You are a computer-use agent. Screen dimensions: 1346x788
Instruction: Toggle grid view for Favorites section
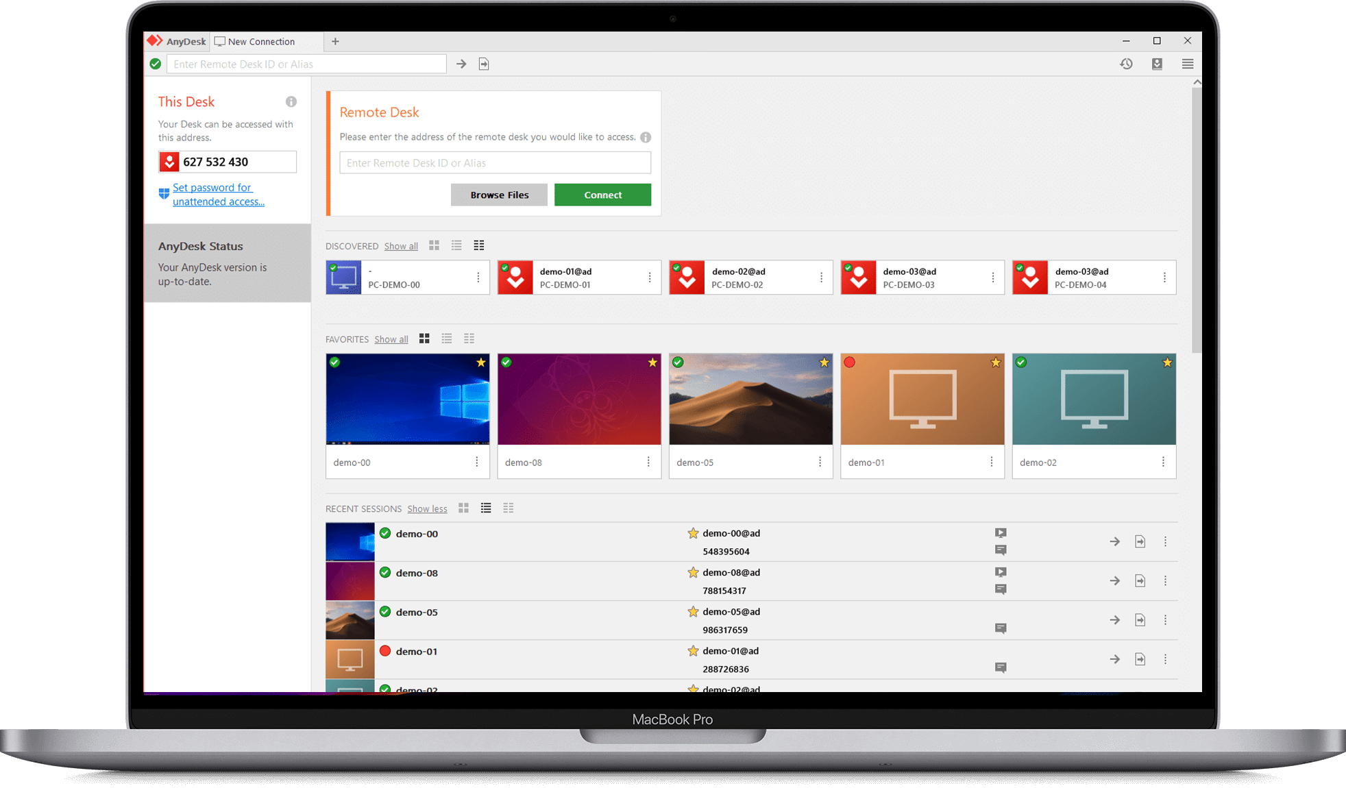pyautogui.click(x=424, y=338)
